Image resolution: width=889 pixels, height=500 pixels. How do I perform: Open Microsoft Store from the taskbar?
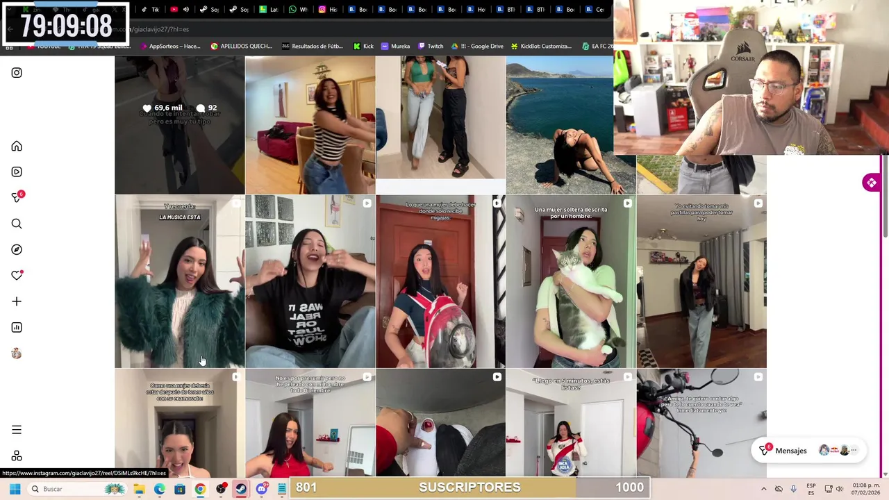pyautogui.click(x=179, y=490)
